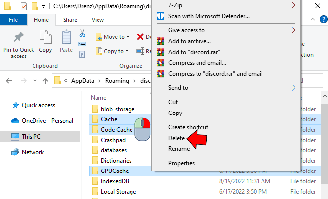The image size is (328, 199).
Task: Click the Paste shortcut icon in ribbon
Action: tap(82, 55)
